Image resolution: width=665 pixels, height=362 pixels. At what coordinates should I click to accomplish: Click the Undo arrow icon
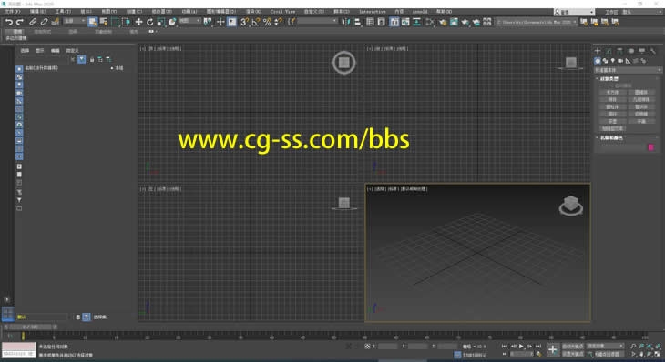[x=9, y=22]
